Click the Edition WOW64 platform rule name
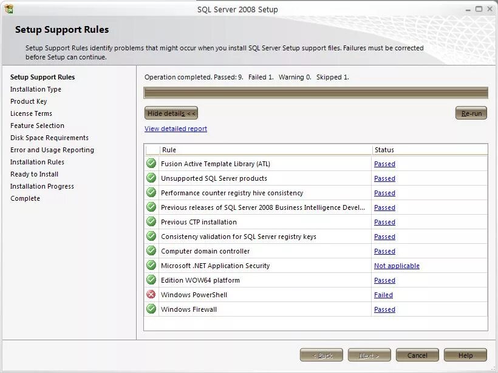 [x=200, y=280]
